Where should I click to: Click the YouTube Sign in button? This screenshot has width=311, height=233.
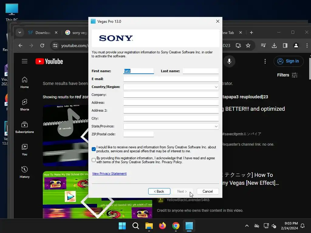point(289,61)
